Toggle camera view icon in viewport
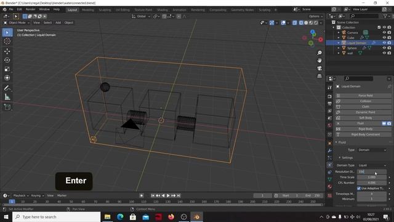Screen dimensions: 394x222 click(x=320, y=68)
